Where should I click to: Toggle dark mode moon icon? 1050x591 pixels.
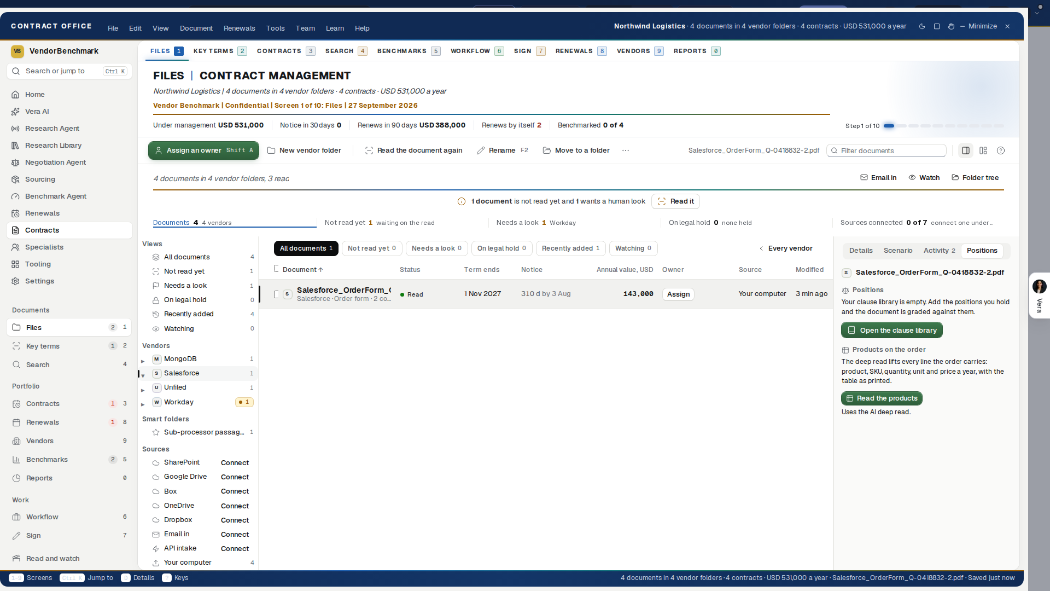pos(922,26)
